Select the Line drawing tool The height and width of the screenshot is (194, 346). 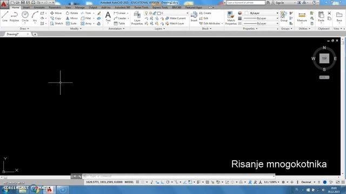tap(5, 17)
